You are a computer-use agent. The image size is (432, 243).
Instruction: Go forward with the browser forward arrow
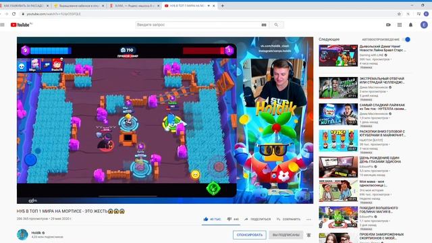pos(6,13)
